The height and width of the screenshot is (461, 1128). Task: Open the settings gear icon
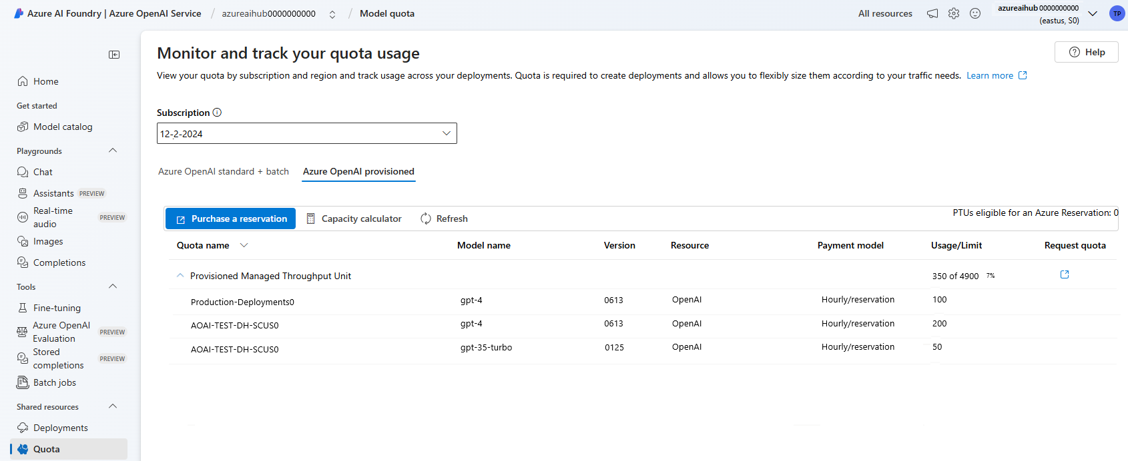point(954,13)
